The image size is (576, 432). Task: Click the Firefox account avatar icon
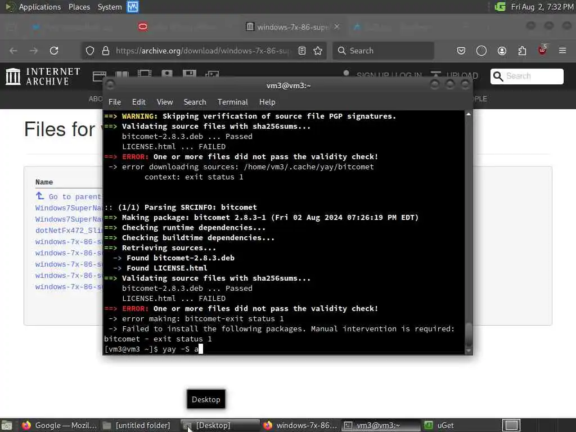pyautogui.click(x=502, y=51)
